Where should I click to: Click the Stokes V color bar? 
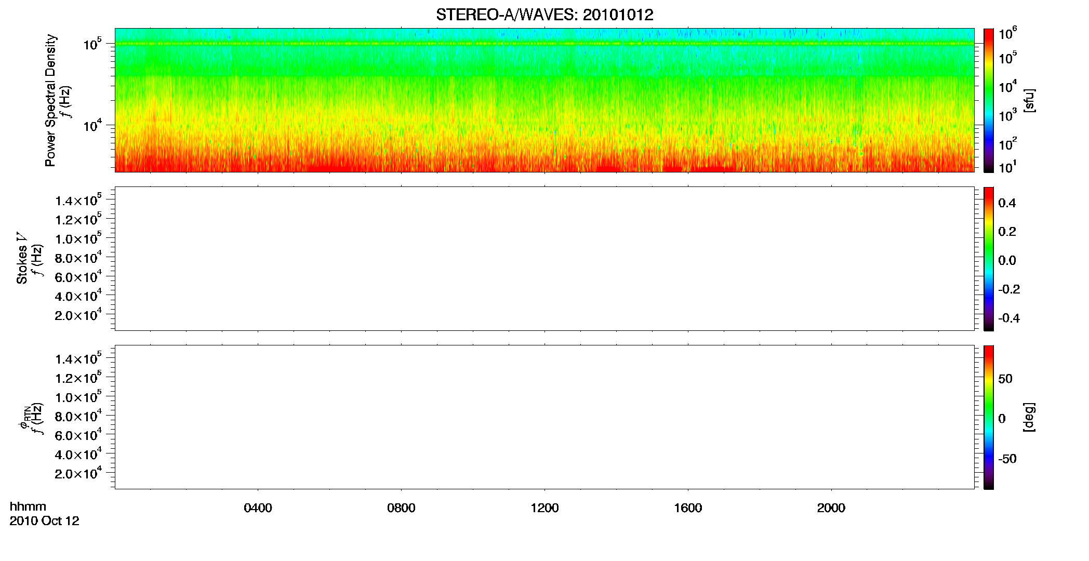[988, 259]
